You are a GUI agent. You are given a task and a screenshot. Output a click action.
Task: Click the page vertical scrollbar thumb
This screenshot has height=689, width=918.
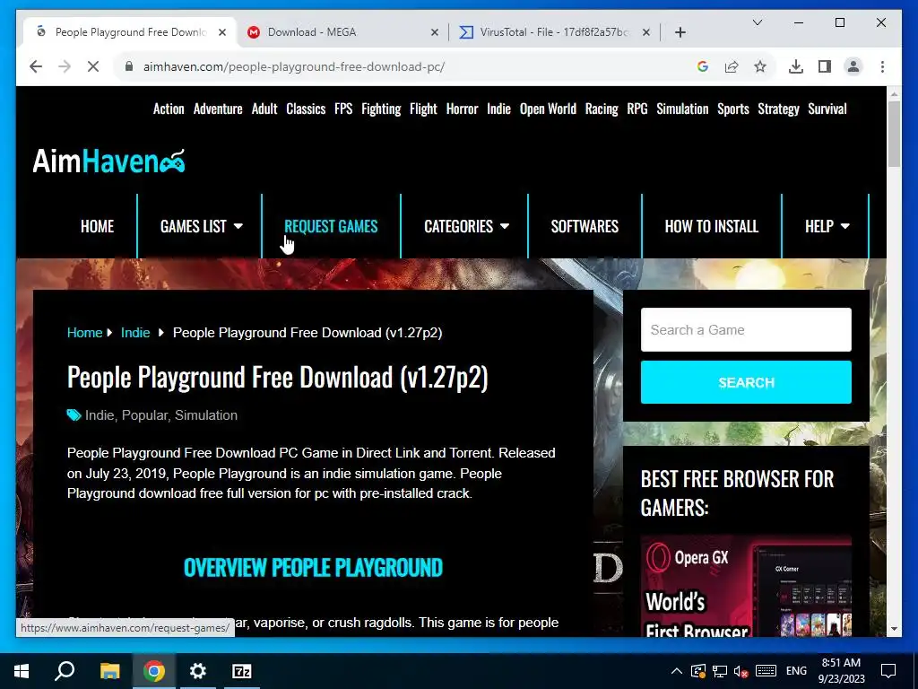click(894, 135)
